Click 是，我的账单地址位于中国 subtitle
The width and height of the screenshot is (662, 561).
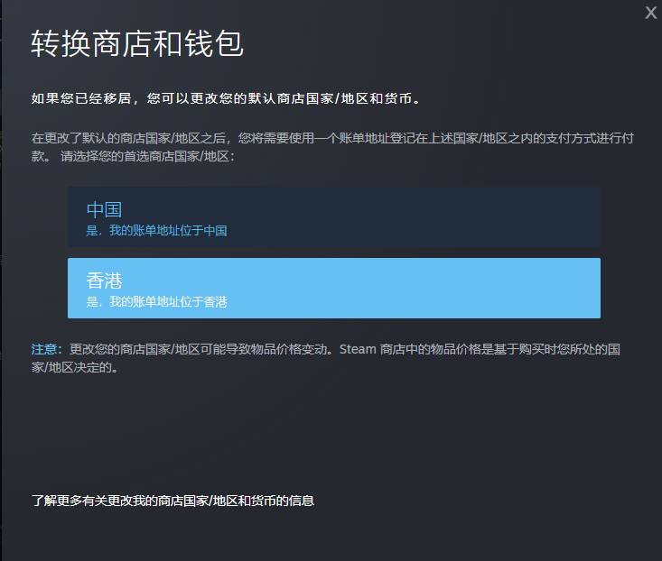click(x=156, y=231)
